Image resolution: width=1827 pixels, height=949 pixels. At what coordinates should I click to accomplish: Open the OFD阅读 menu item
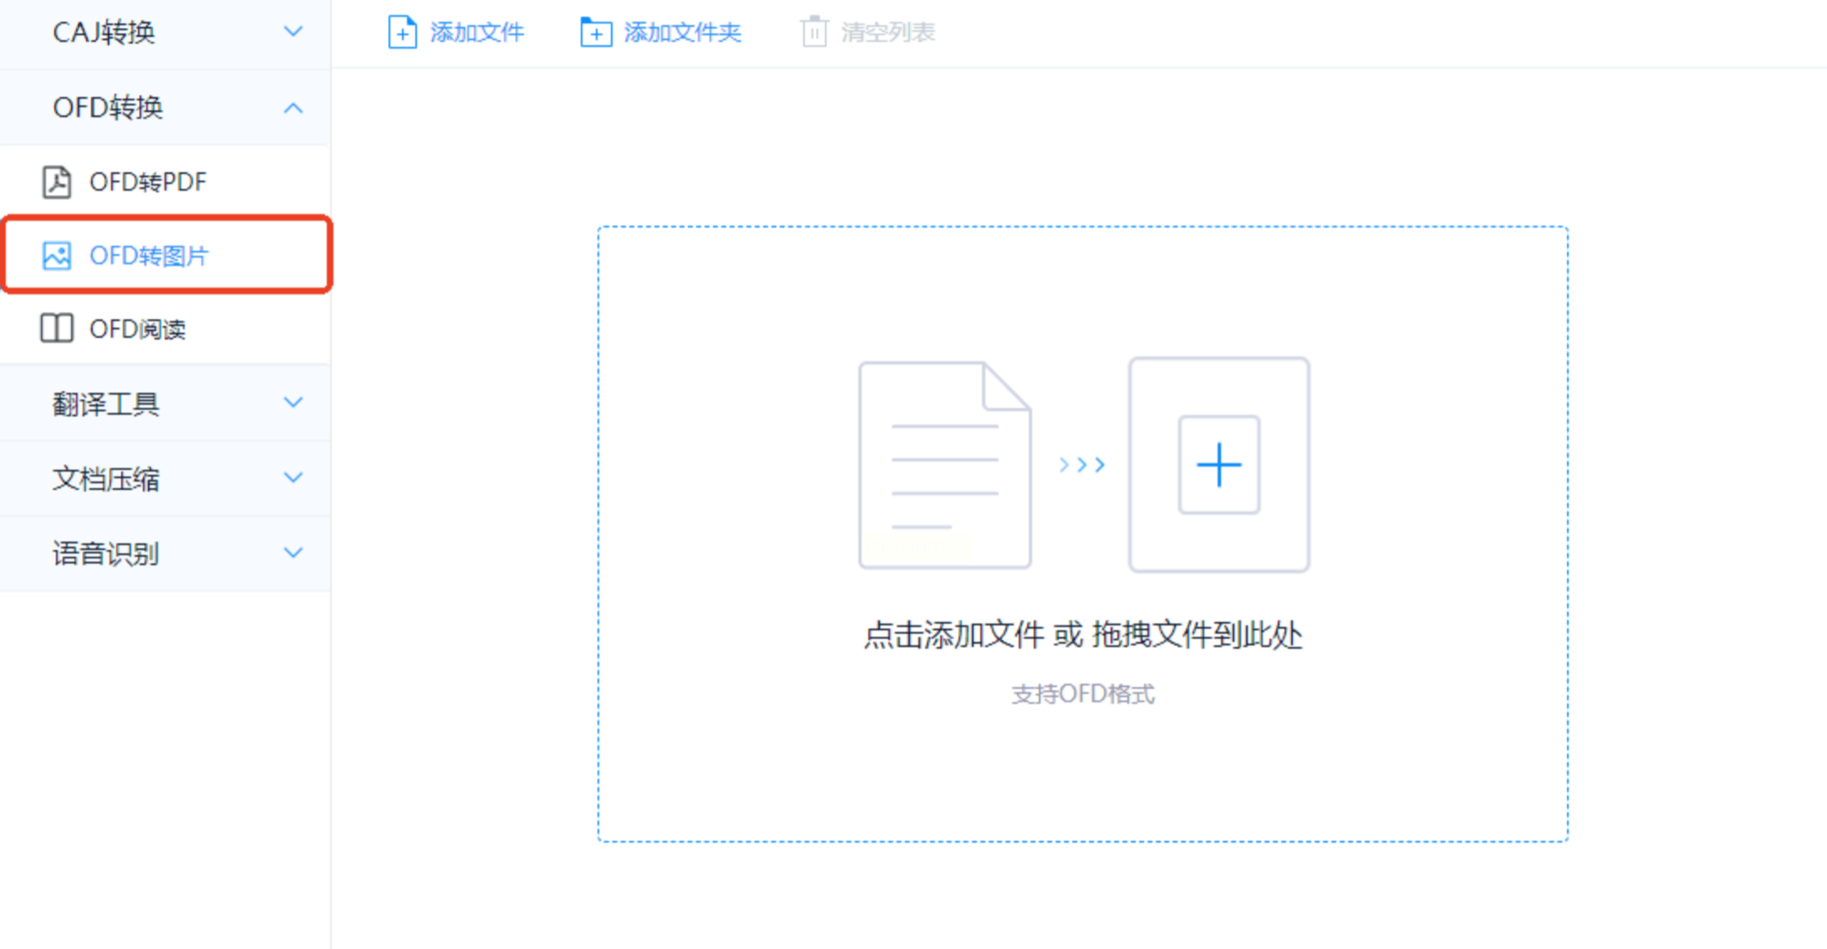click(x=138, y=329)
